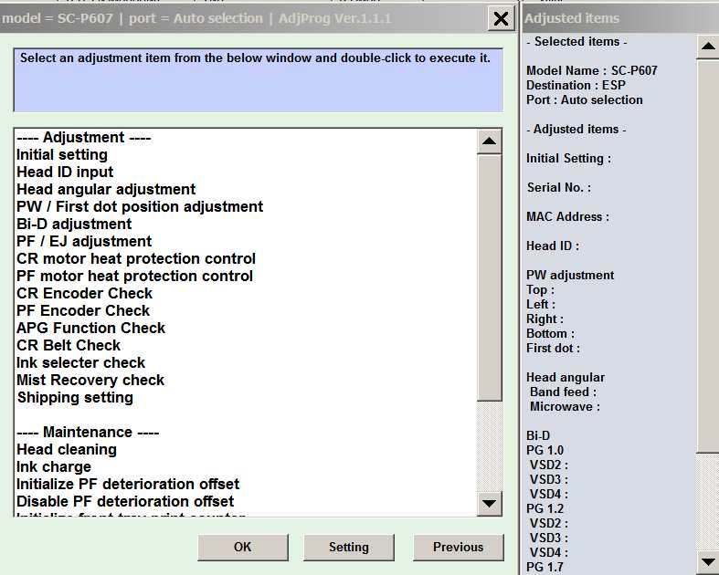The height and width of the screenshot is (575, 719).
Task: Click the Band feed label
Action: coord(563,392)
